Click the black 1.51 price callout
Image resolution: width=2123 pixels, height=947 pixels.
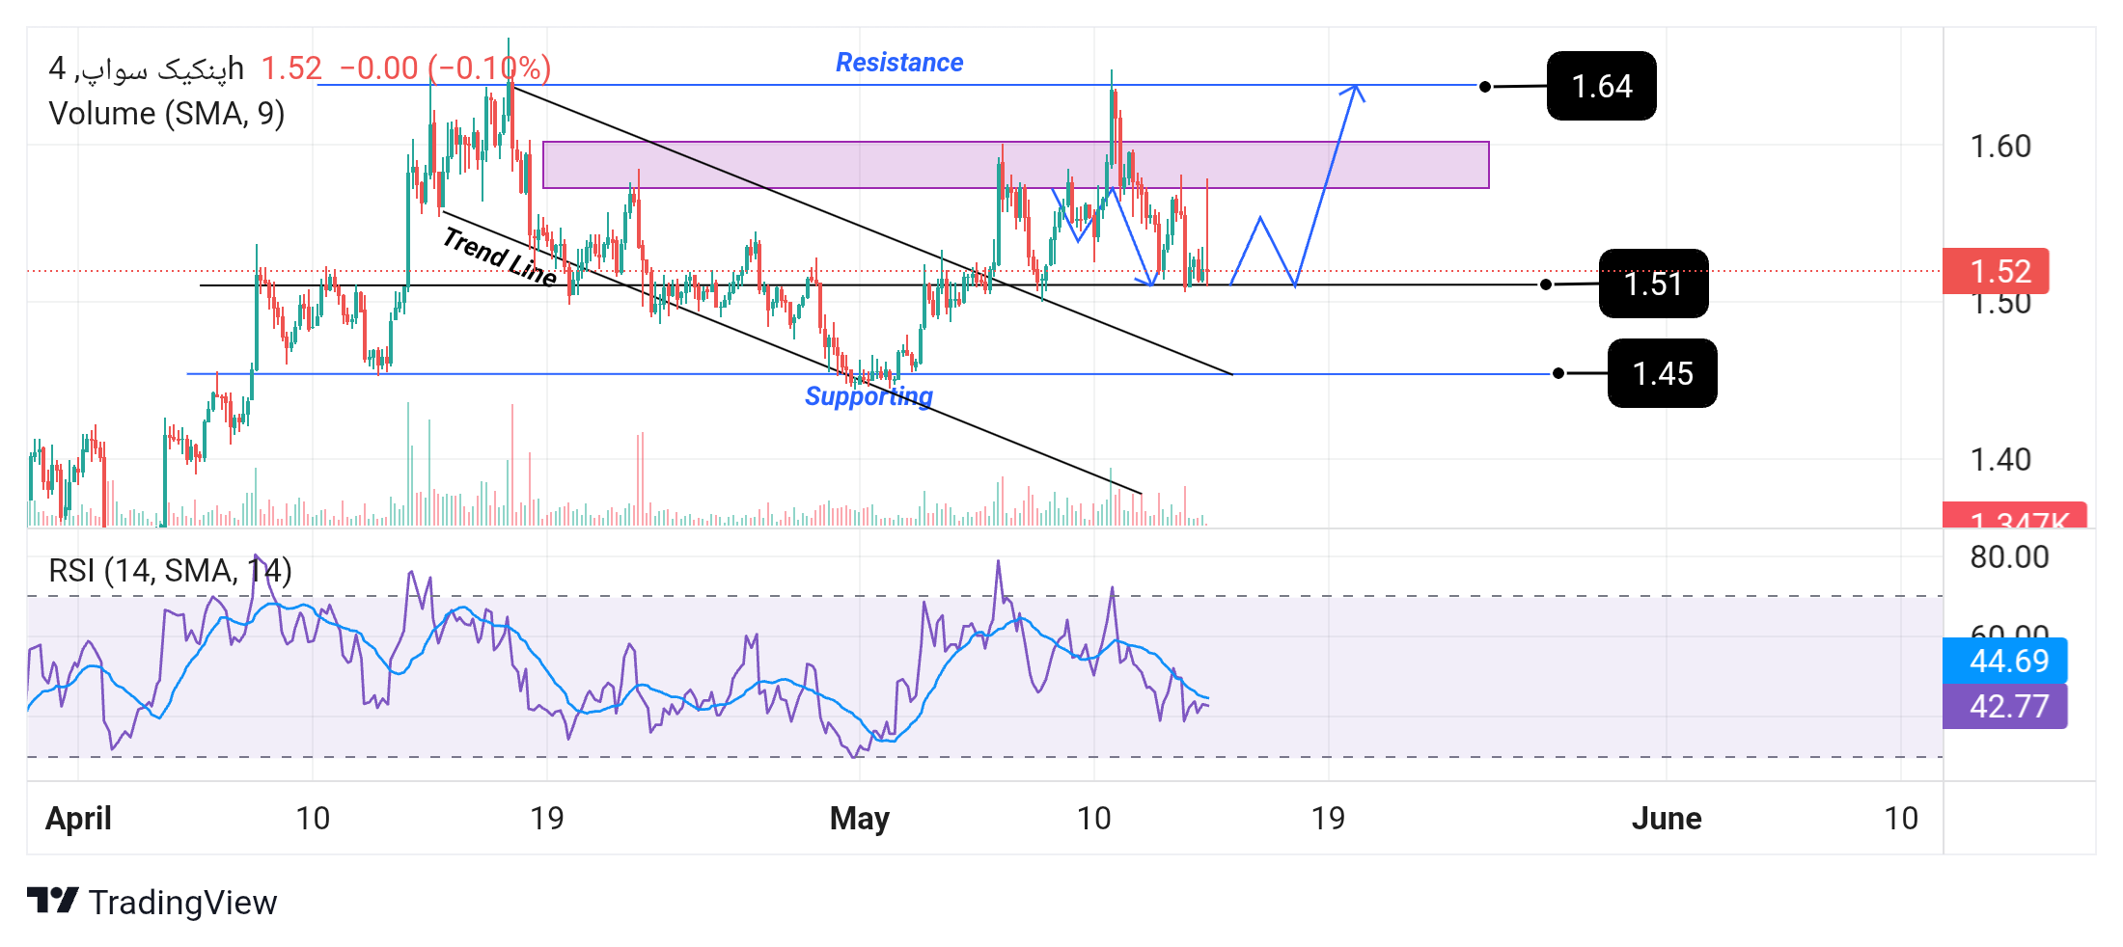click(x=1653, y=284)
